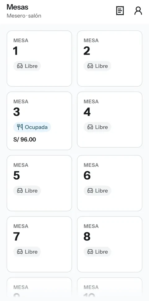Click the sofa icon on Mesa 7

tap(20, 252)
